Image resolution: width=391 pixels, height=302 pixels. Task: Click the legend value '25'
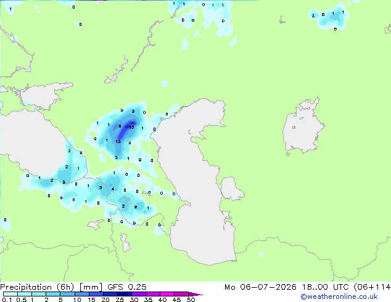click(x=120, y=300)
